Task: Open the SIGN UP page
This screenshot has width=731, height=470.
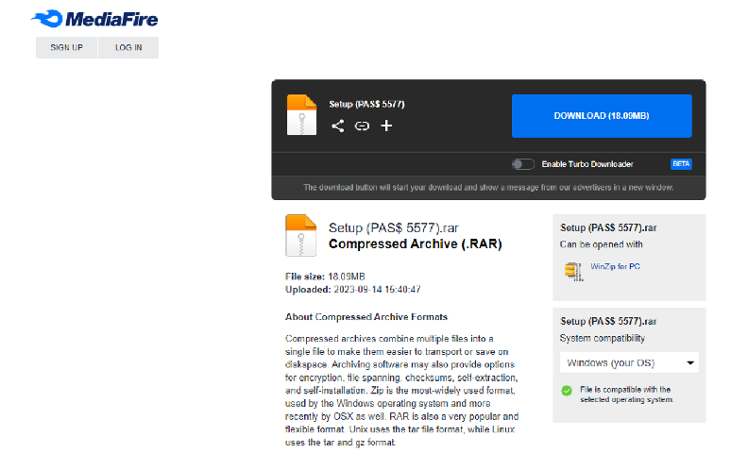Action: [66, 47]
